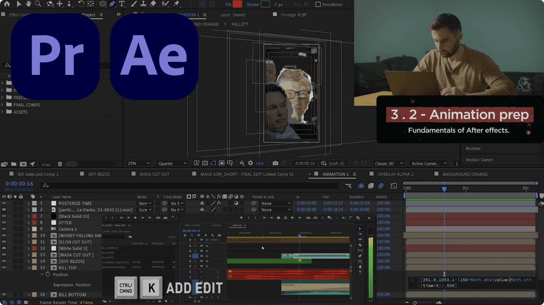Open the Classic 3D renderer dropdown
This screenshot has width=544, height=305.
click(388, 163)
